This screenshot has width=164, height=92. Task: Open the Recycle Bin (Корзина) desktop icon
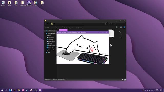[x=3, y=3]
